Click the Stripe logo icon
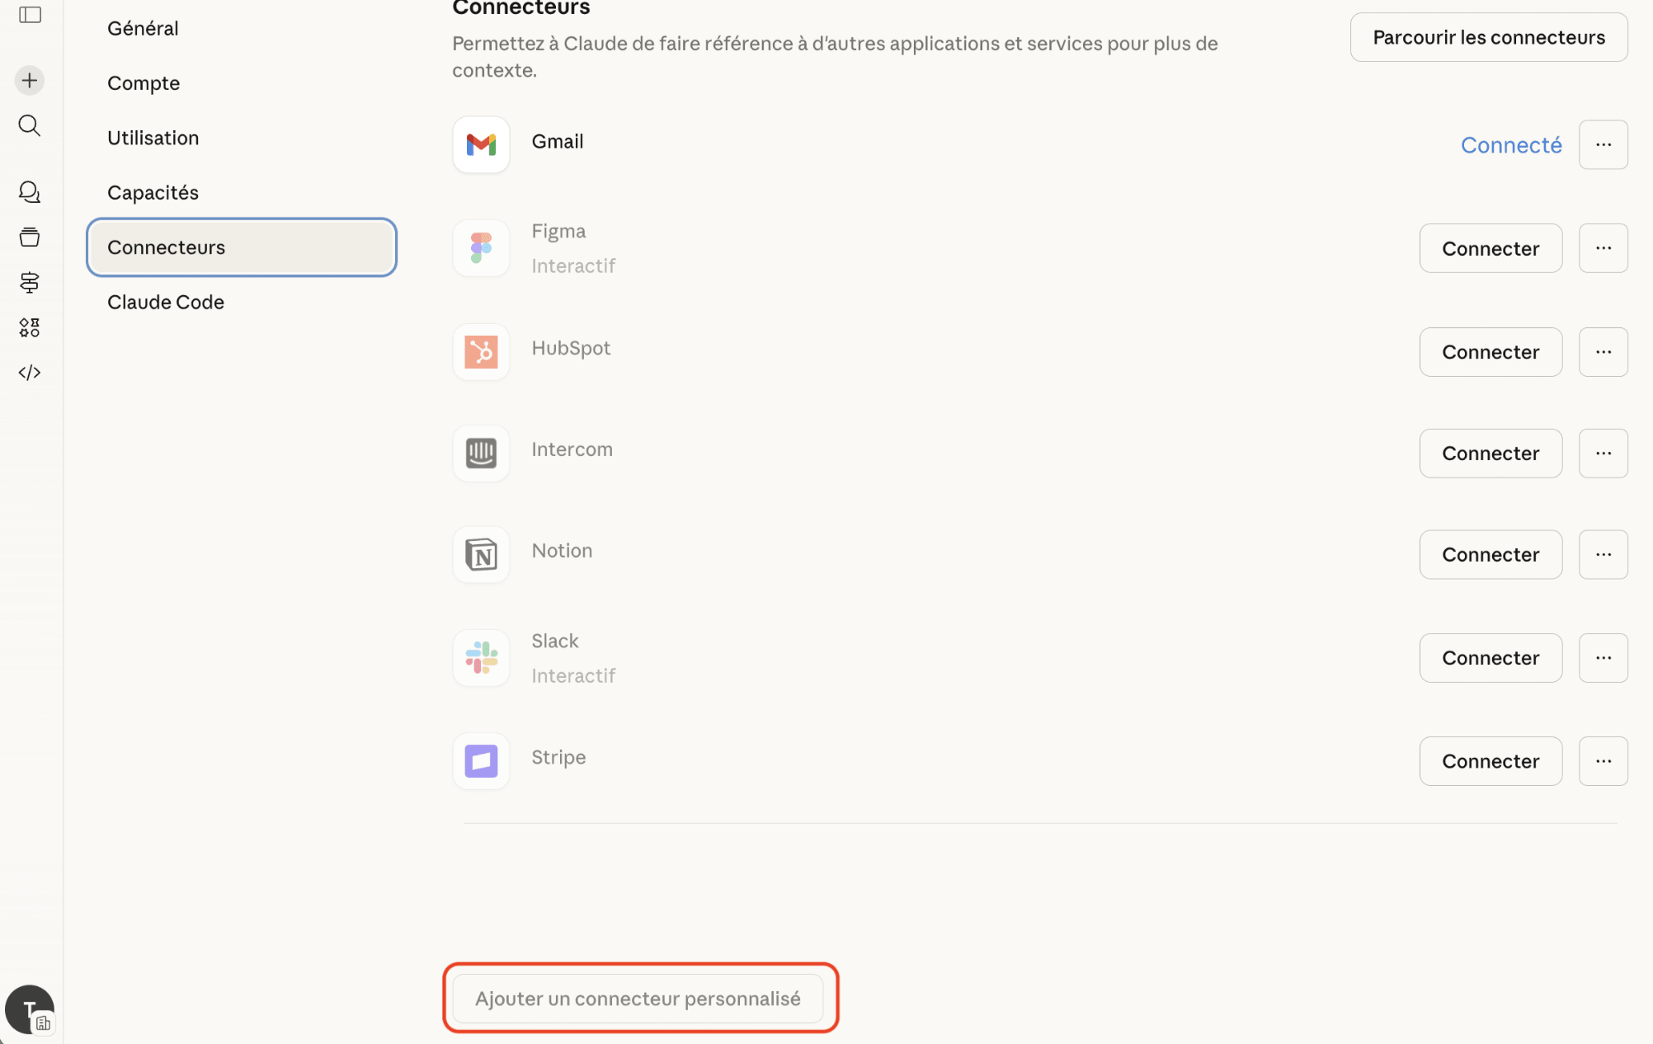The image size is (1653, 1044). click(481, 761)
